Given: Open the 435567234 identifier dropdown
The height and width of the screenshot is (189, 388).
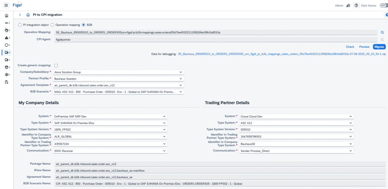Looking at the screenshot, I should 110,144.
